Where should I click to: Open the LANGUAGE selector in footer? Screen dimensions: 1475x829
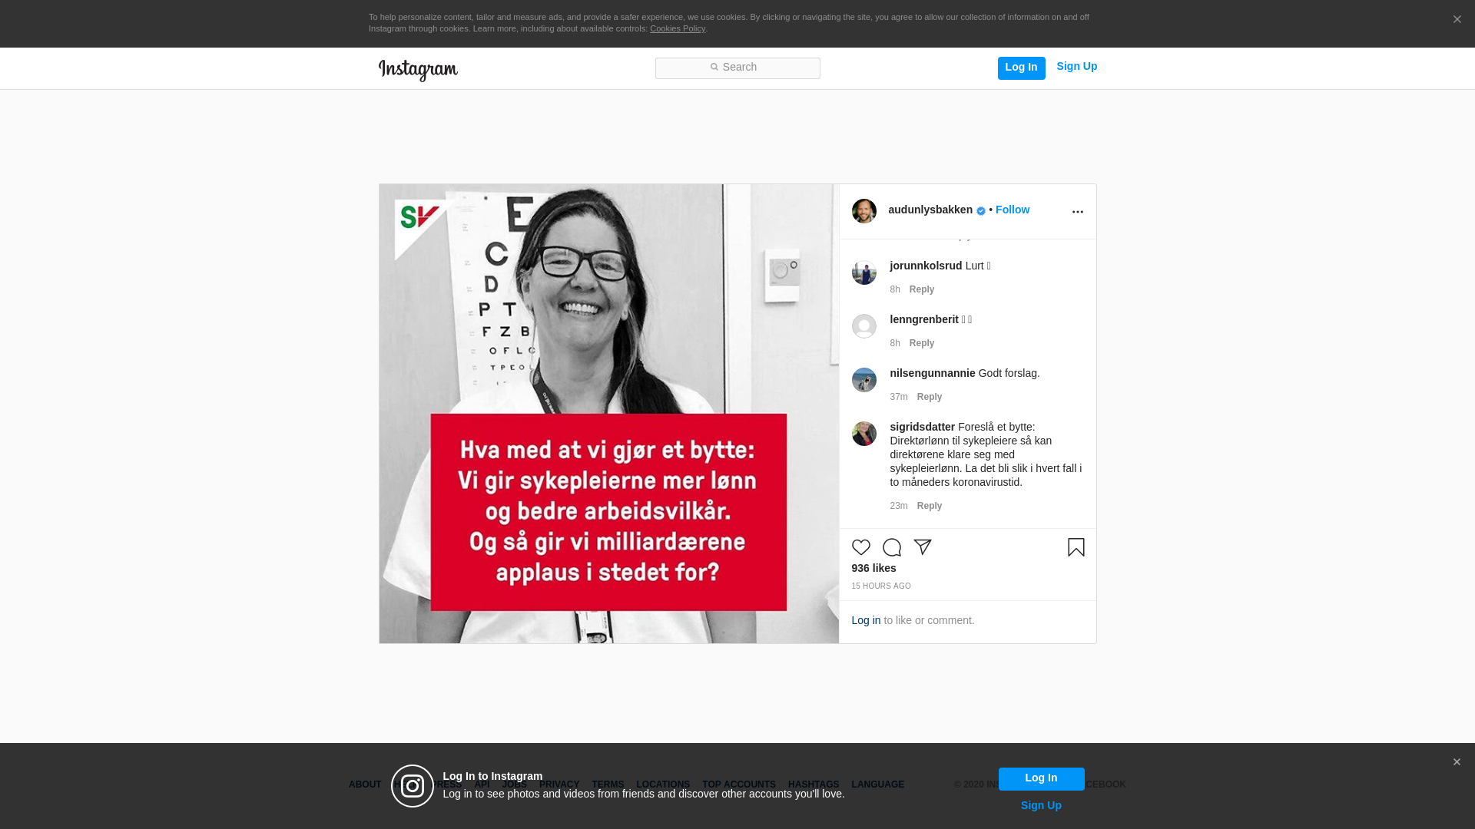coord(877,784)
